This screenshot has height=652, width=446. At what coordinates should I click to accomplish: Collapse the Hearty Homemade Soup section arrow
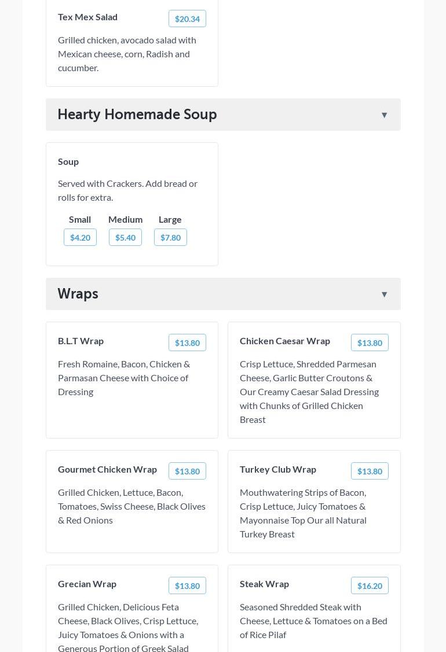pyautogui.click(x=384, y=115)
